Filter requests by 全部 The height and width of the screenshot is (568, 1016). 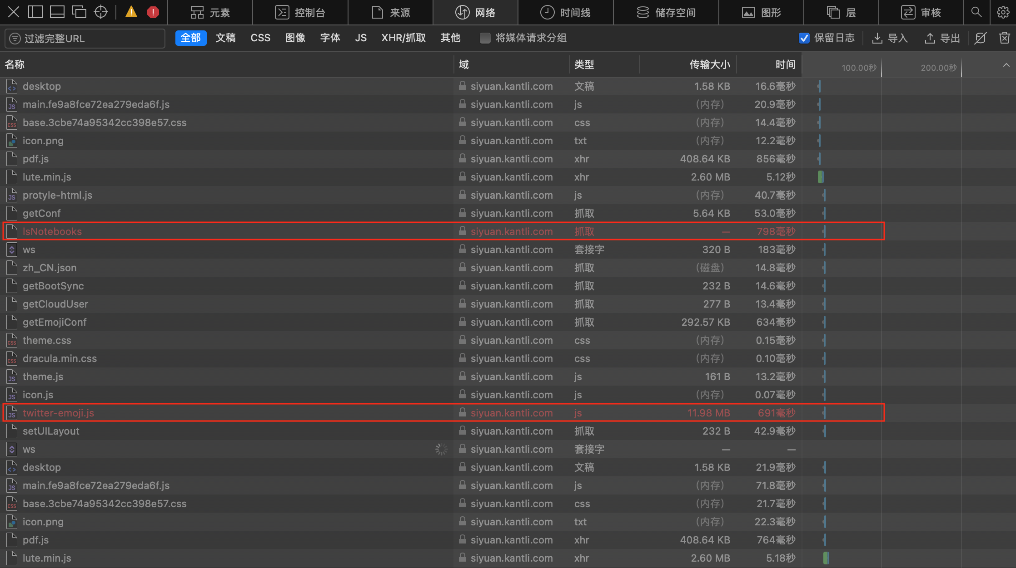(x=191, y=38)
